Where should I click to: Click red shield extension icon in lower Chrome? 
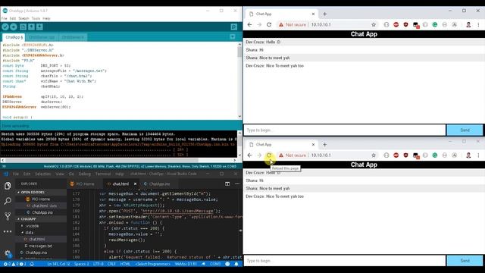pos(406,155)
